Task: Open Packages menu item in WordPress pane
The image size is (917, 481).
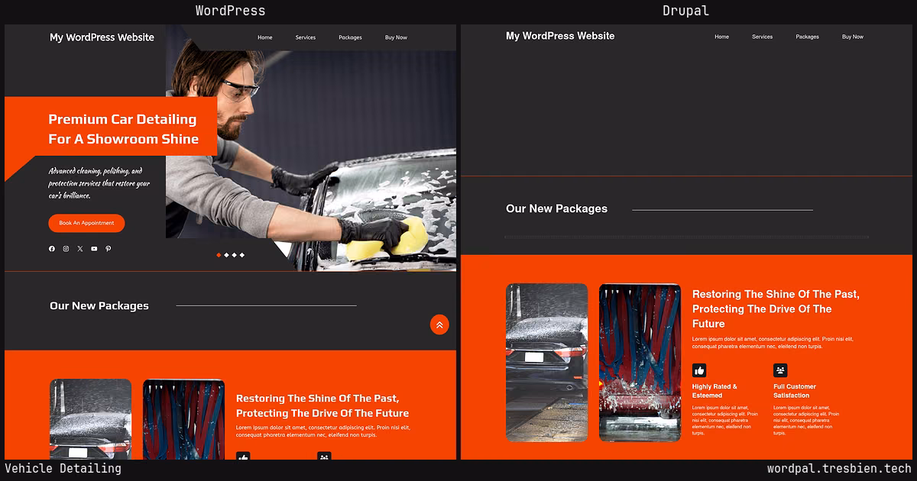Action: 350,37
